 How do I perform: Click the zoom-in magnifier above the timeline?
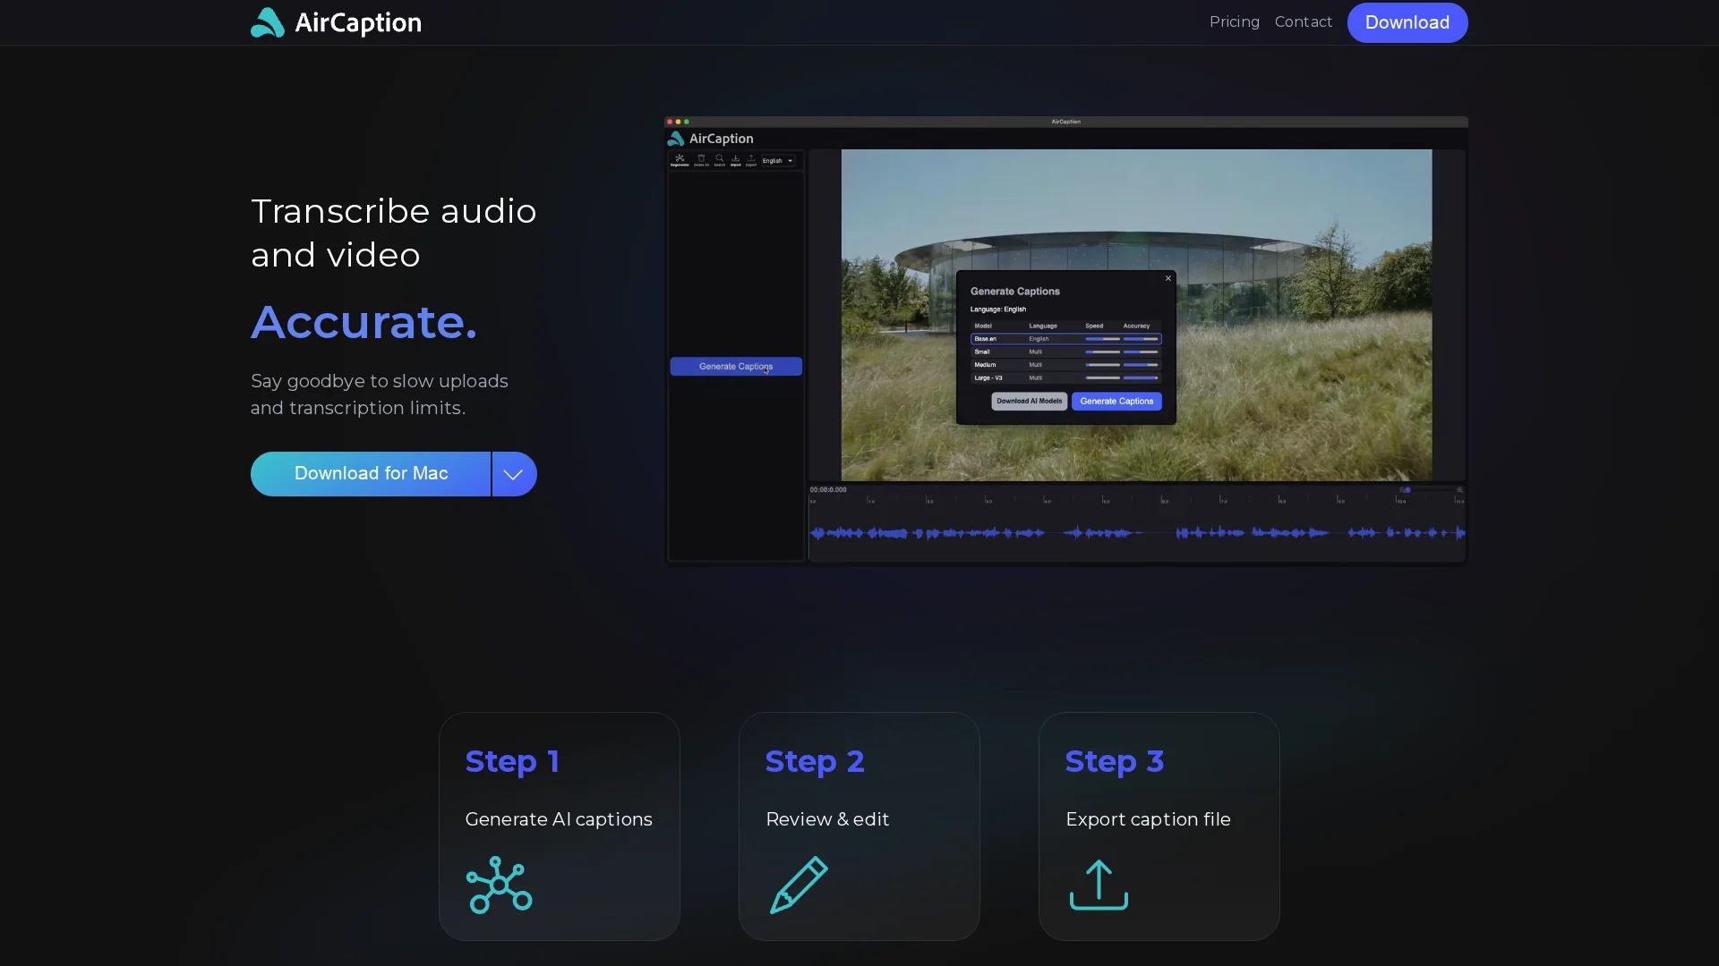pos(1460,490)
